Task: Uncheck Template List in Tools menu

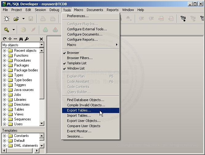Action: (77, 63)
